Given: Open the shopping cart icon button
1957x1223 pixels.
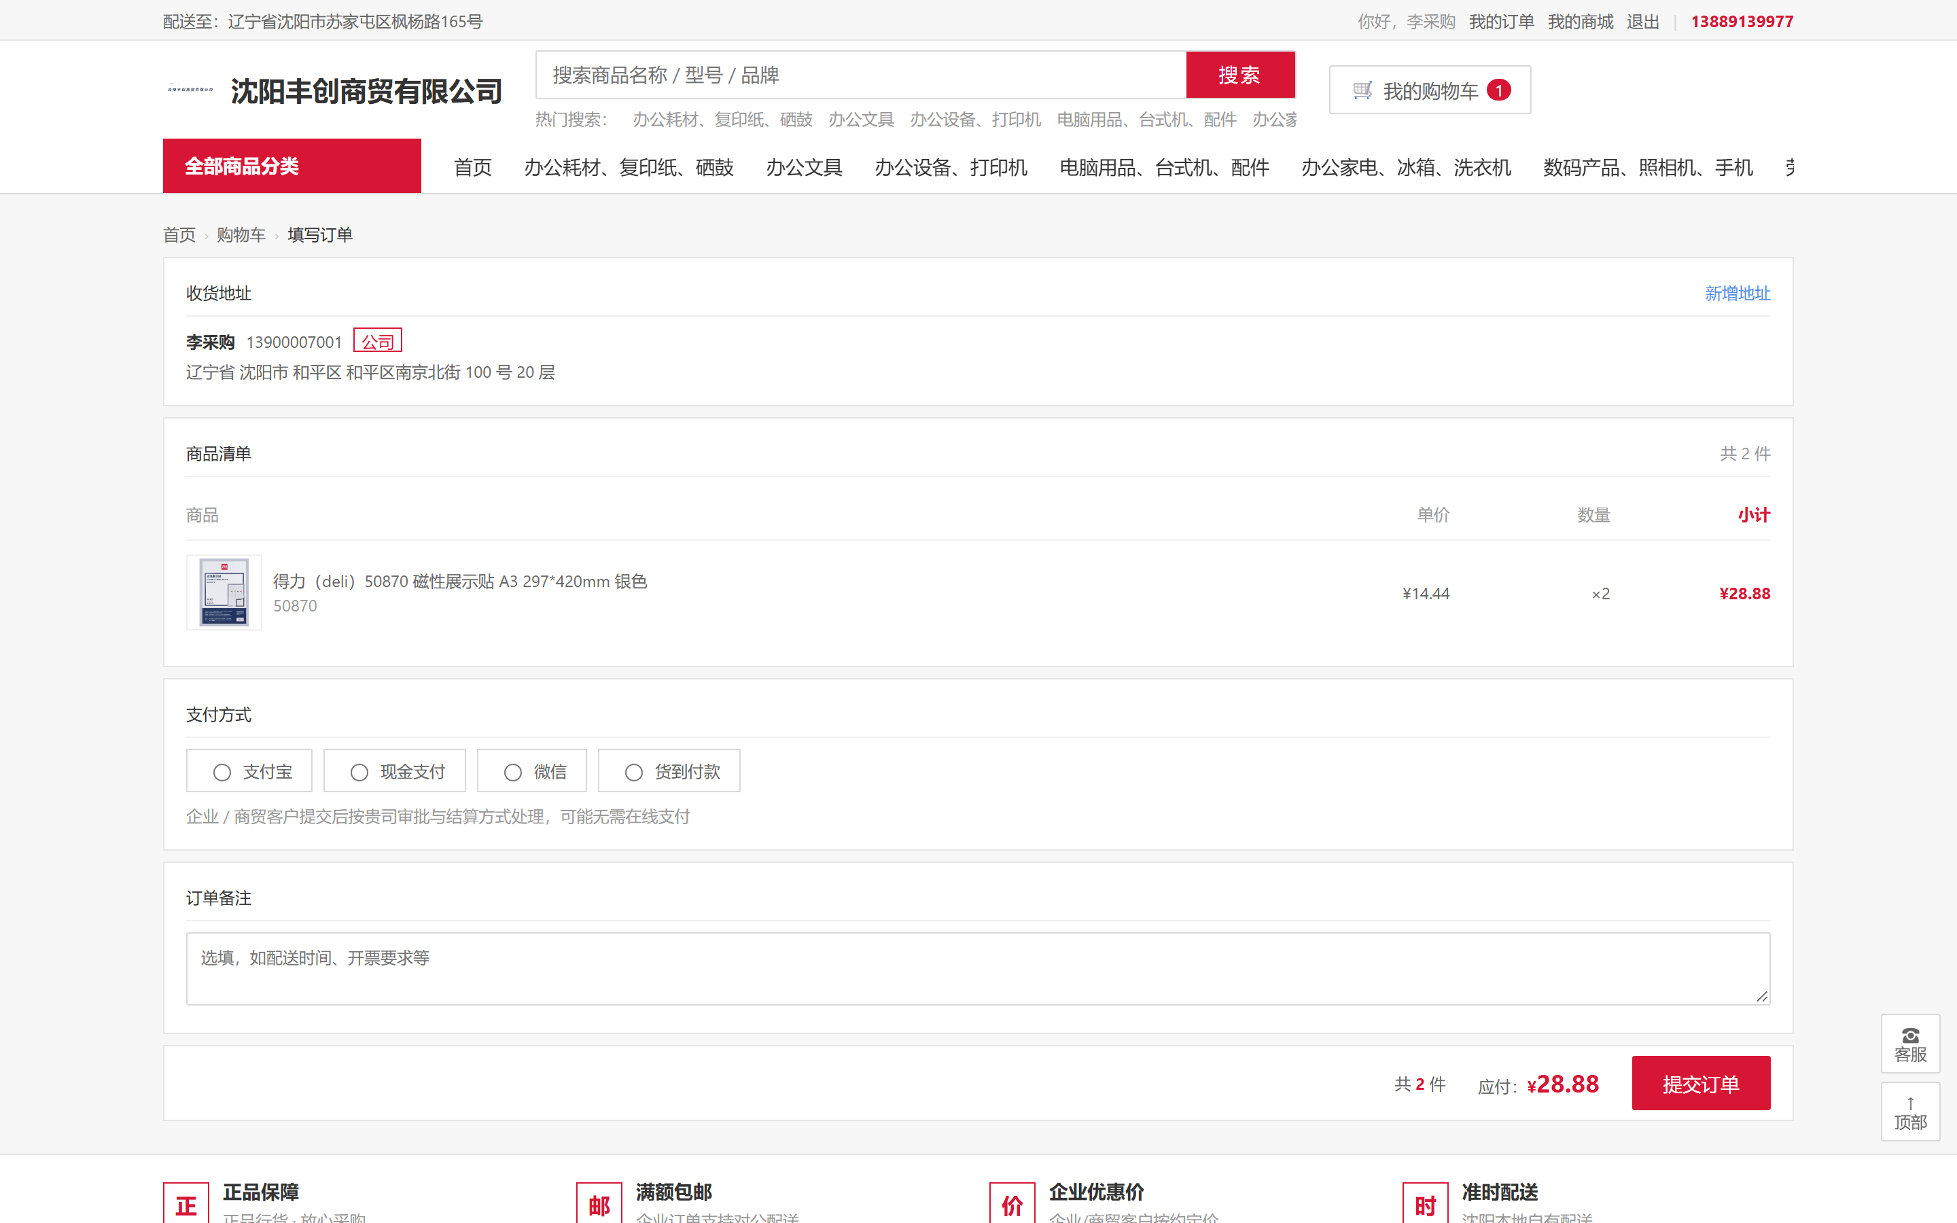Looking at the screenshot, I should pos(1430,90).
